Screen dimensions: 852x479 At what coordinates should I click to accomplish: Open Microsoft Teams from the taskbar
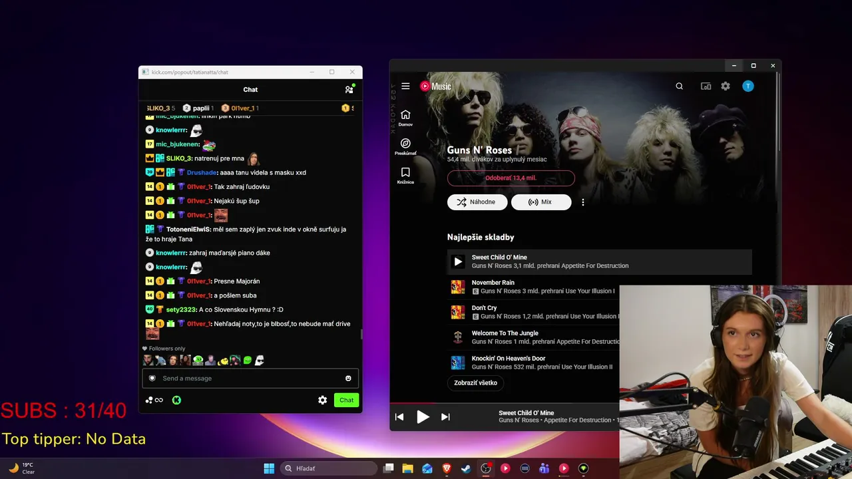pyautogui.click(x=544, y=468)
